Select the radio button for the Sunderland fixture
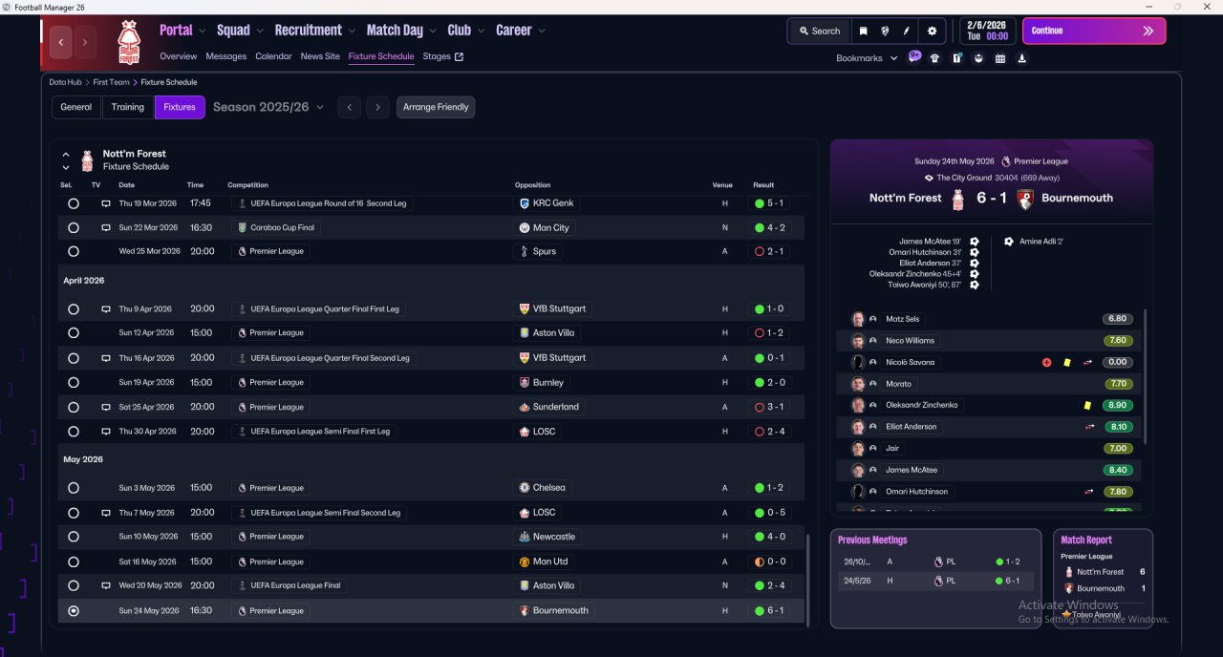The width and height of the screenshot is (1223, 657). pyautogui.click(x=74, y=408)
